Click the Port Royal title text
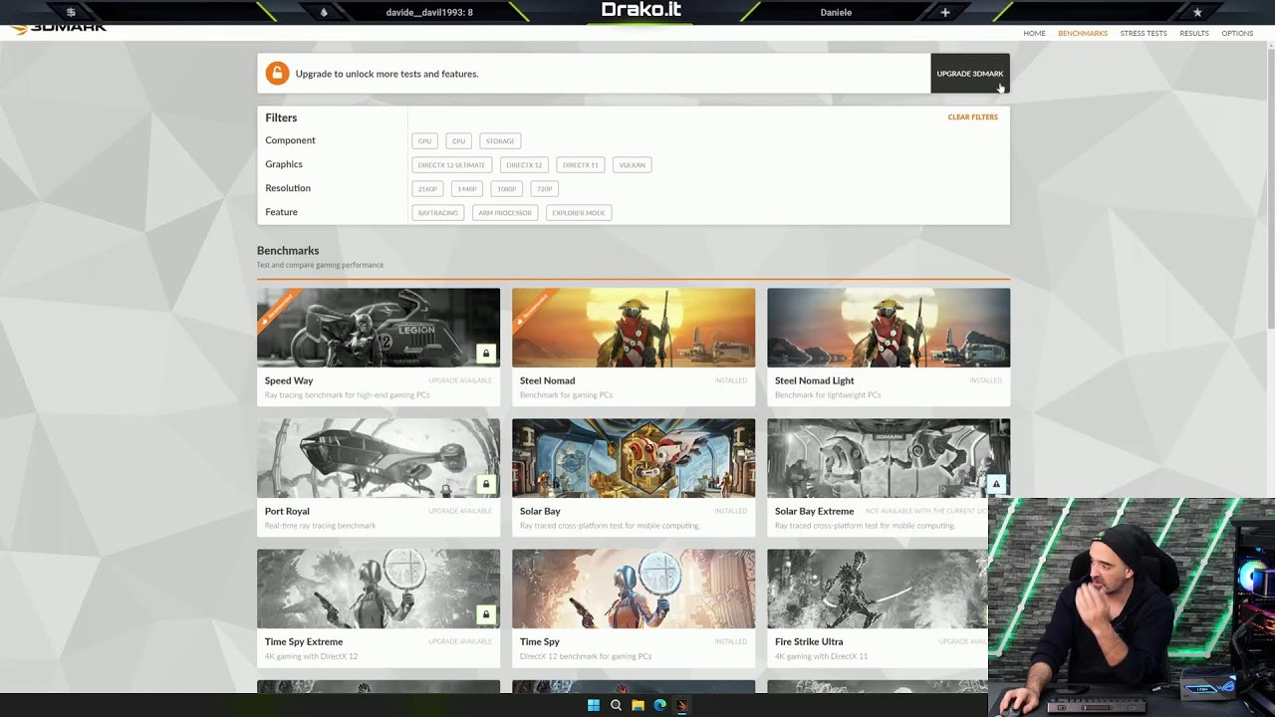1275x717 pixels. pos(287,511)
